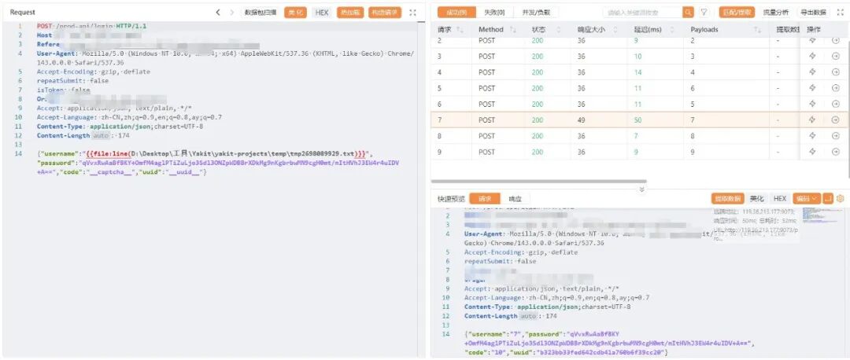The height and width of the screenshot is (360, 850).
Task: Toggle 美化 in the Request panel
Action: [x=296, y=13]
